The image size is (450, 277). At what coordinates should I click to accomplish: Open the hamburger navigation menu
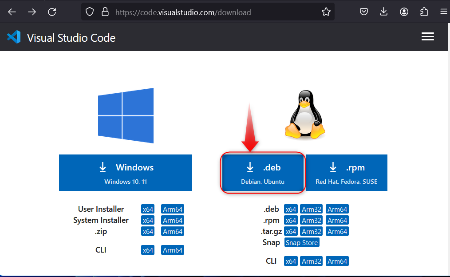427,37
